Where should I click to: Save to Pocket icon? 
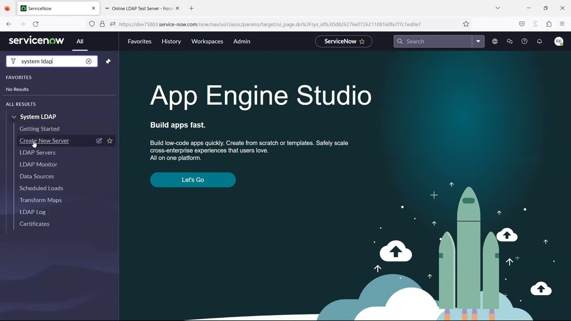(x=522, y=24)
